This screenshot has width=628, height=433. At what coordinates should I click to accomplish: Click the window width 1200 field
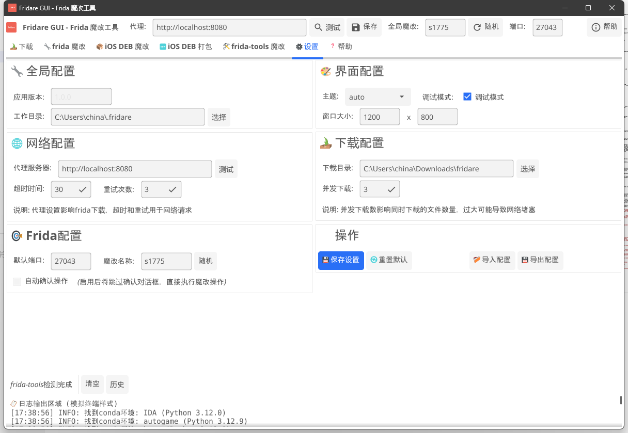380,117
